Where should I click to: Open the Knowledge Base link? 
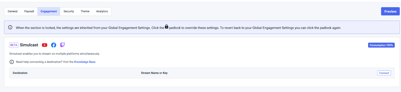tap(85, 62)
